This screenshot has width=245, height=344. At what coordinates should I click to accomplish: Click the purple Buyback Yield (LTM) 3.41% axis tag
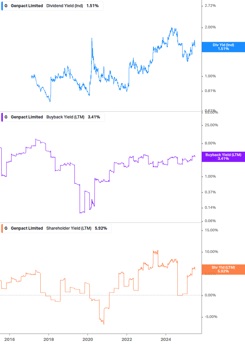pyautogui.click(x=223, y=157)
